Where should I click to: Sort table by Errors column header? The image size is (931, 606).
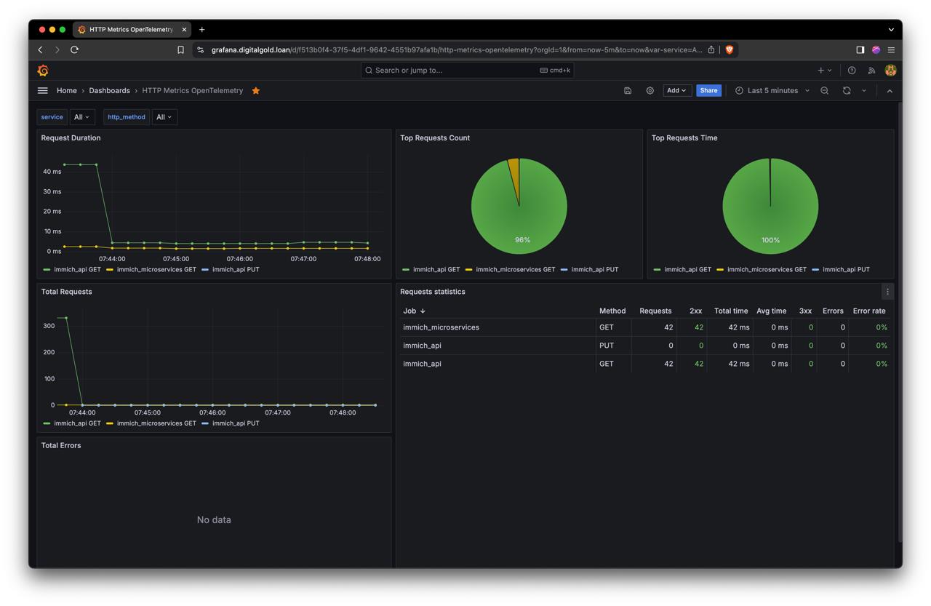833,311
